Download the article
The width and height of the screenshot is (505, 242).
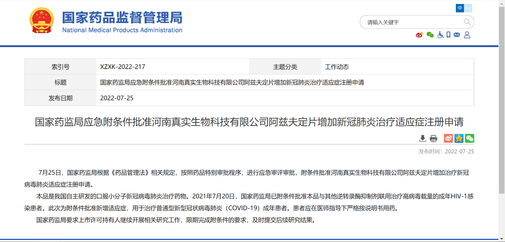422,138
